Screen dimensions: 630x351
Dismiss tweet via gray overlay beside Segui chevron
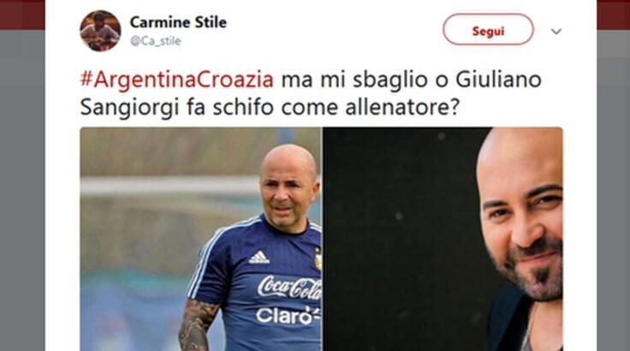(613, 189)
